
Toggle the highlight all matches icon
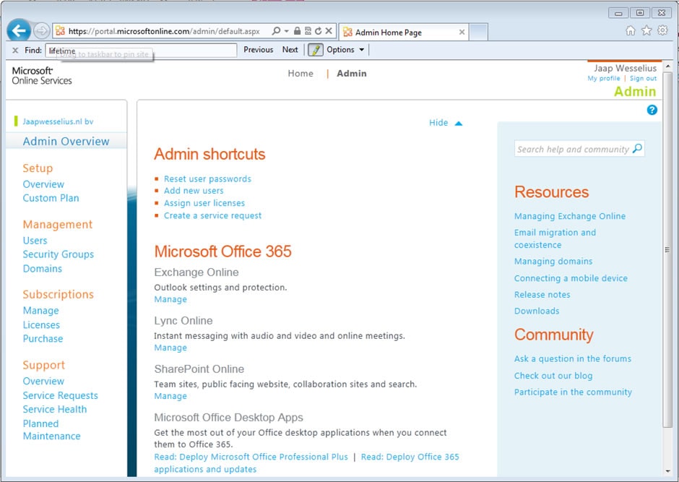(315, 50)
